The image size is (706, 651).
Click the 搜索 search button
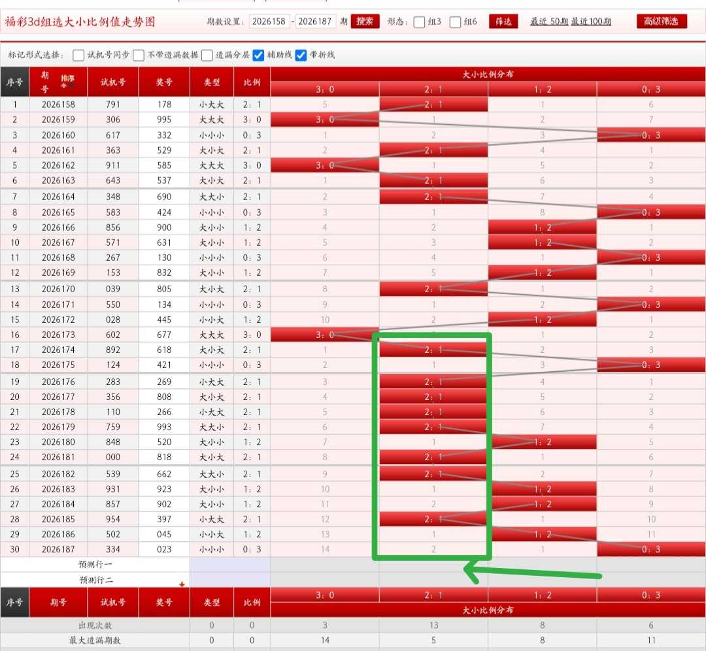365,21
